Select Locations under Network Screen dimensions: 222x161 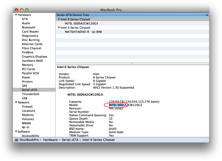29,111
